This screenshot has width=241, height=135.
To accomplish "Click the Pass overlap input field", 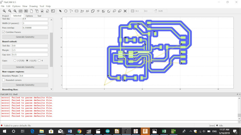I will pos(35,28).
